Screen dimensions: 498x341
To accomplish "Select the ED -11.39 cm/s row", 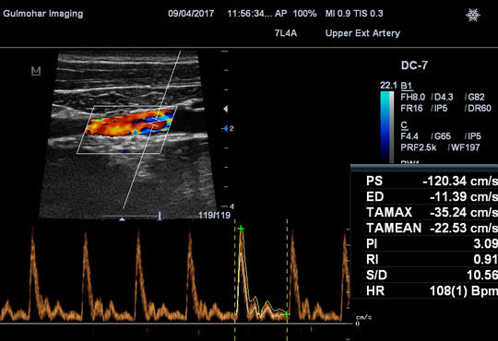I will click(432, 196).
